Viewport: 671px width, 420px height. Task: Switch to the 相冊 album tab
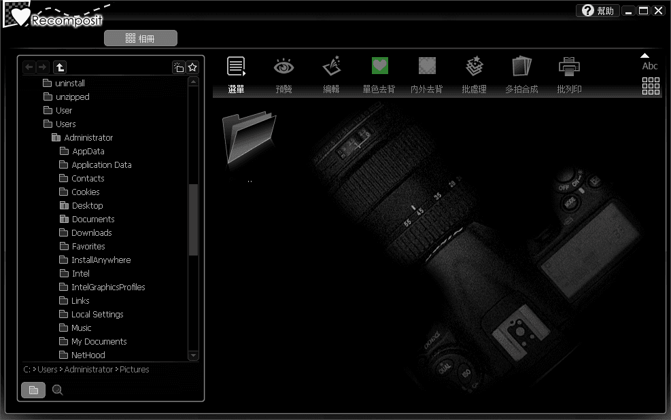coord(141,39)
